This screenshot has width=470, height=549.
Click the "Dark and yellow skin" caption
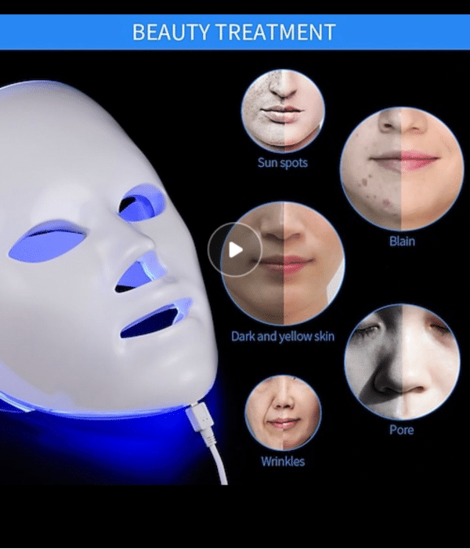tap(283, 336)
